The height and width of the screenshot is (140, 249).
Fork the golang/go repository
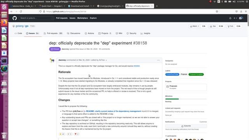pyautogui.click(x=230, y=26)
